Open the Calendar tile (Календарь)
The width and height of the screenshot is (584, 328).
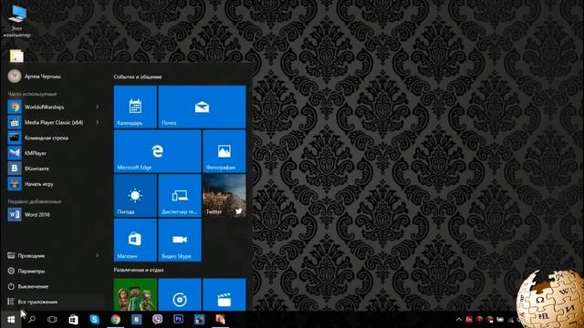(135, 107)
